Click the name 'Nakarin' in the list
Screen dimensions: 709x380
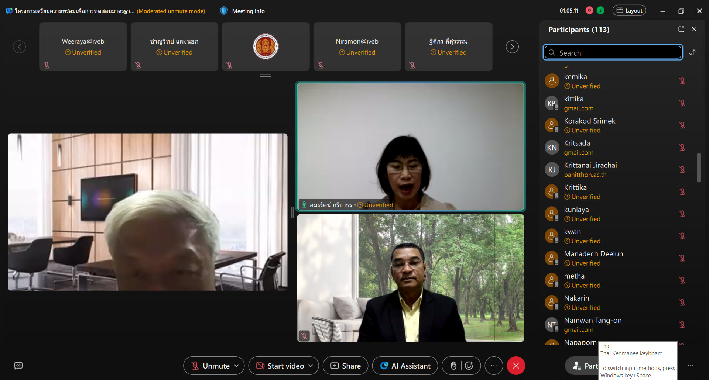coord(576,298)
